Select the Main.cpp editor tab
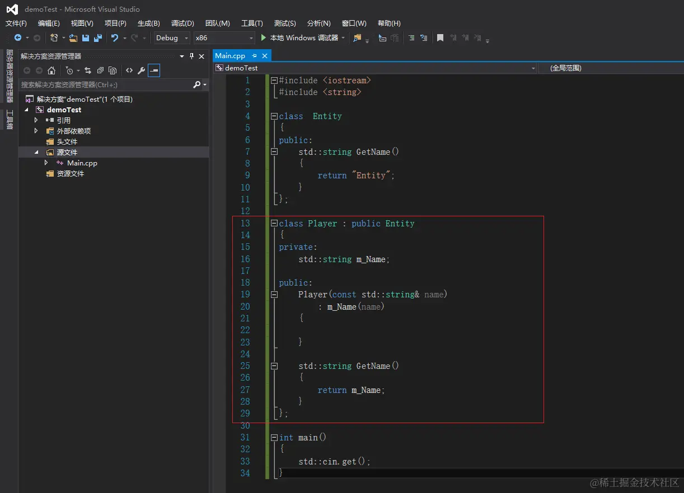 [x=230, y=56]
